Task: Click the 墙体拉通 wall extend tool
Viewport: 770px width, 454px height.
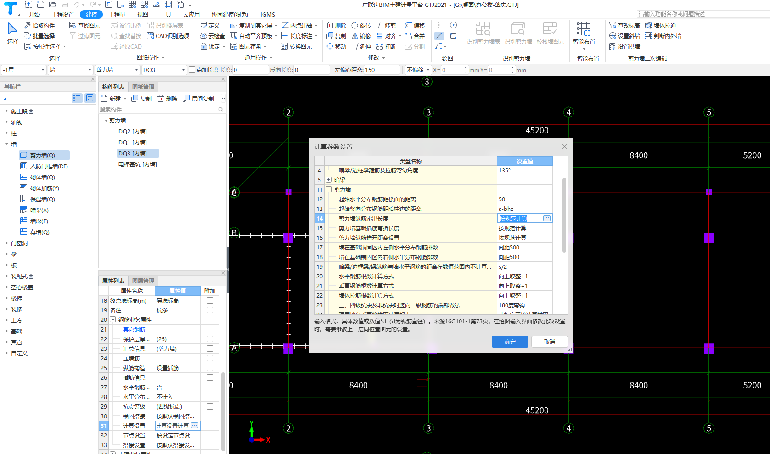Action: [660, 25]
